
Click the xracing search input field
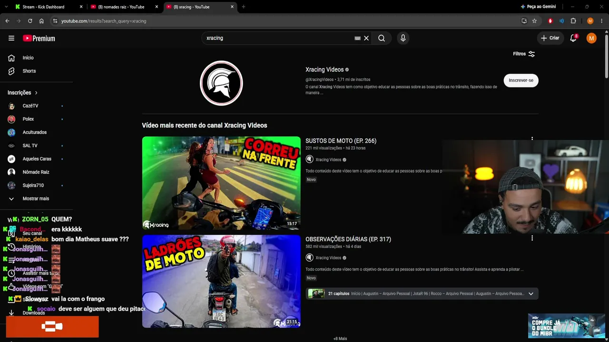pos(278,38)
